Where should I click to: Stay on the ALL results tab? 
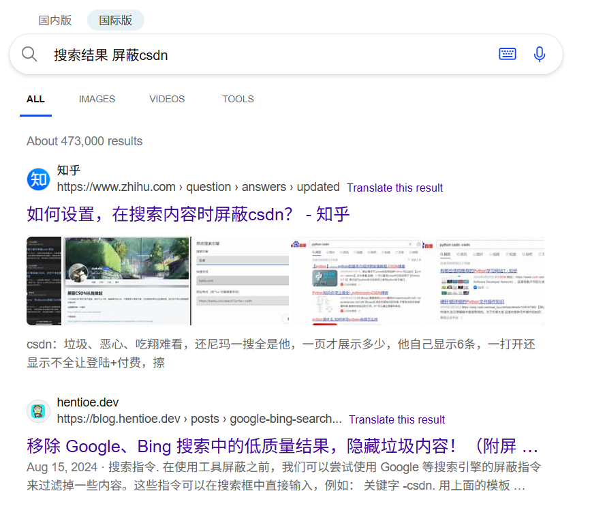coord(35,99)
